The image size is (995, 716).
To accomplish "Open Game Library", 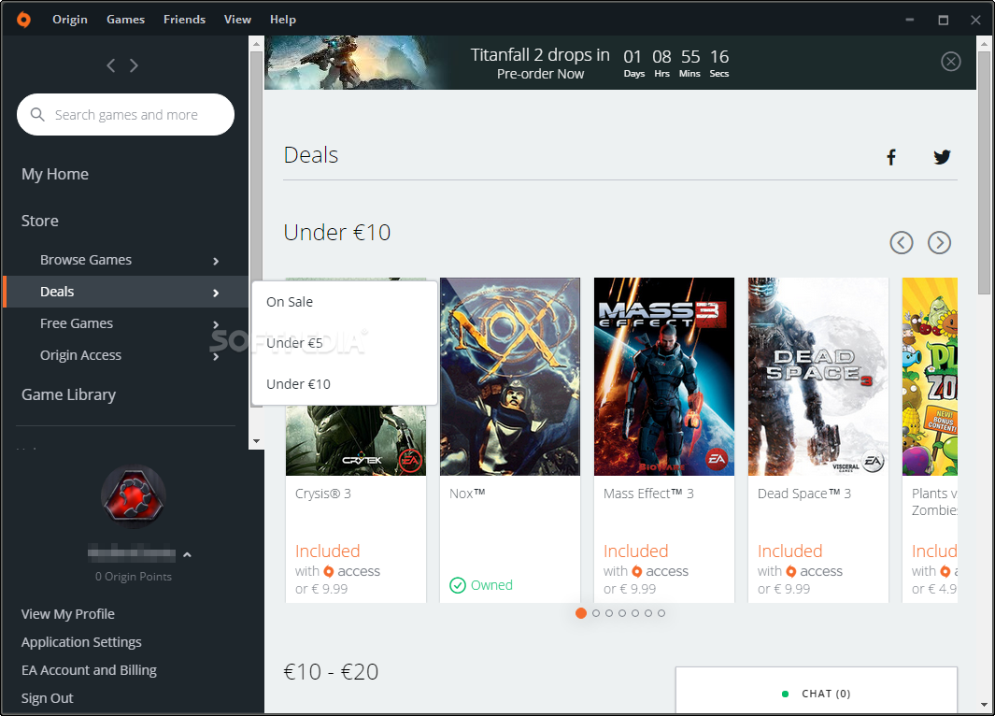I will [x=68, y=394].
